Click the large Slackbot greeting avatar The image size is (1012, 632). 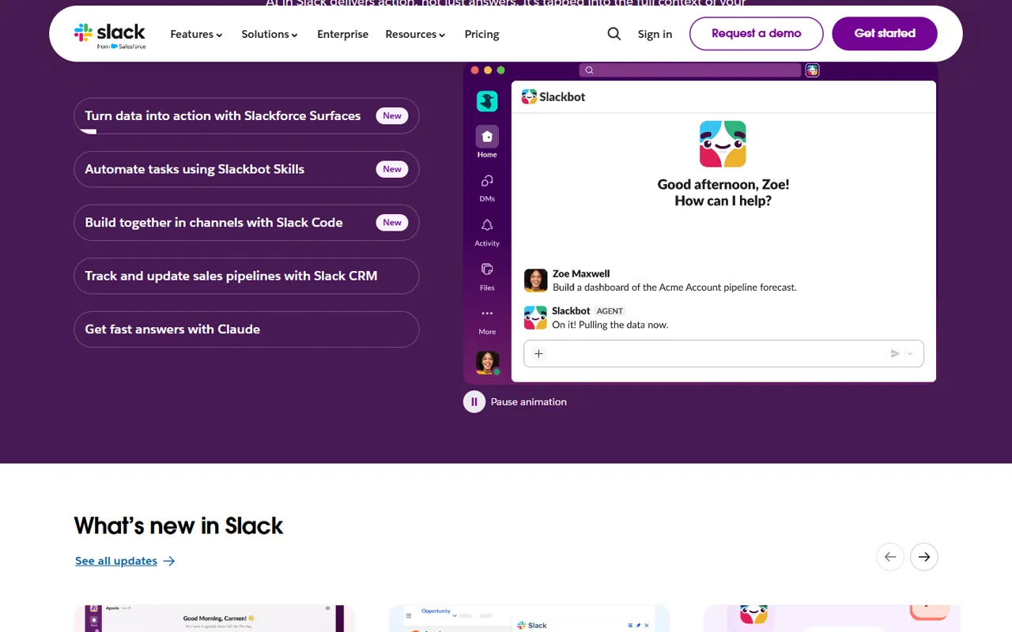pos(723,144)
